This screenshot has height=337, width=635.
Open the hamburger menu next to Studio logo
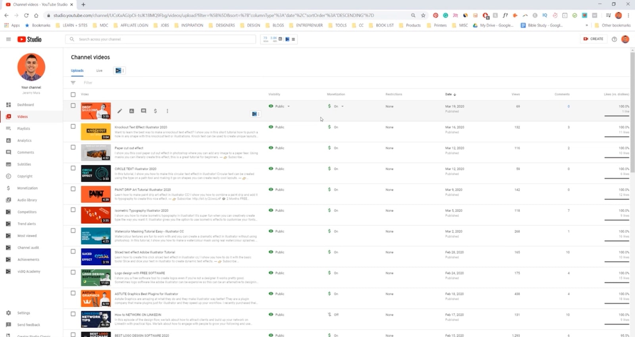(x=8, y=39)
